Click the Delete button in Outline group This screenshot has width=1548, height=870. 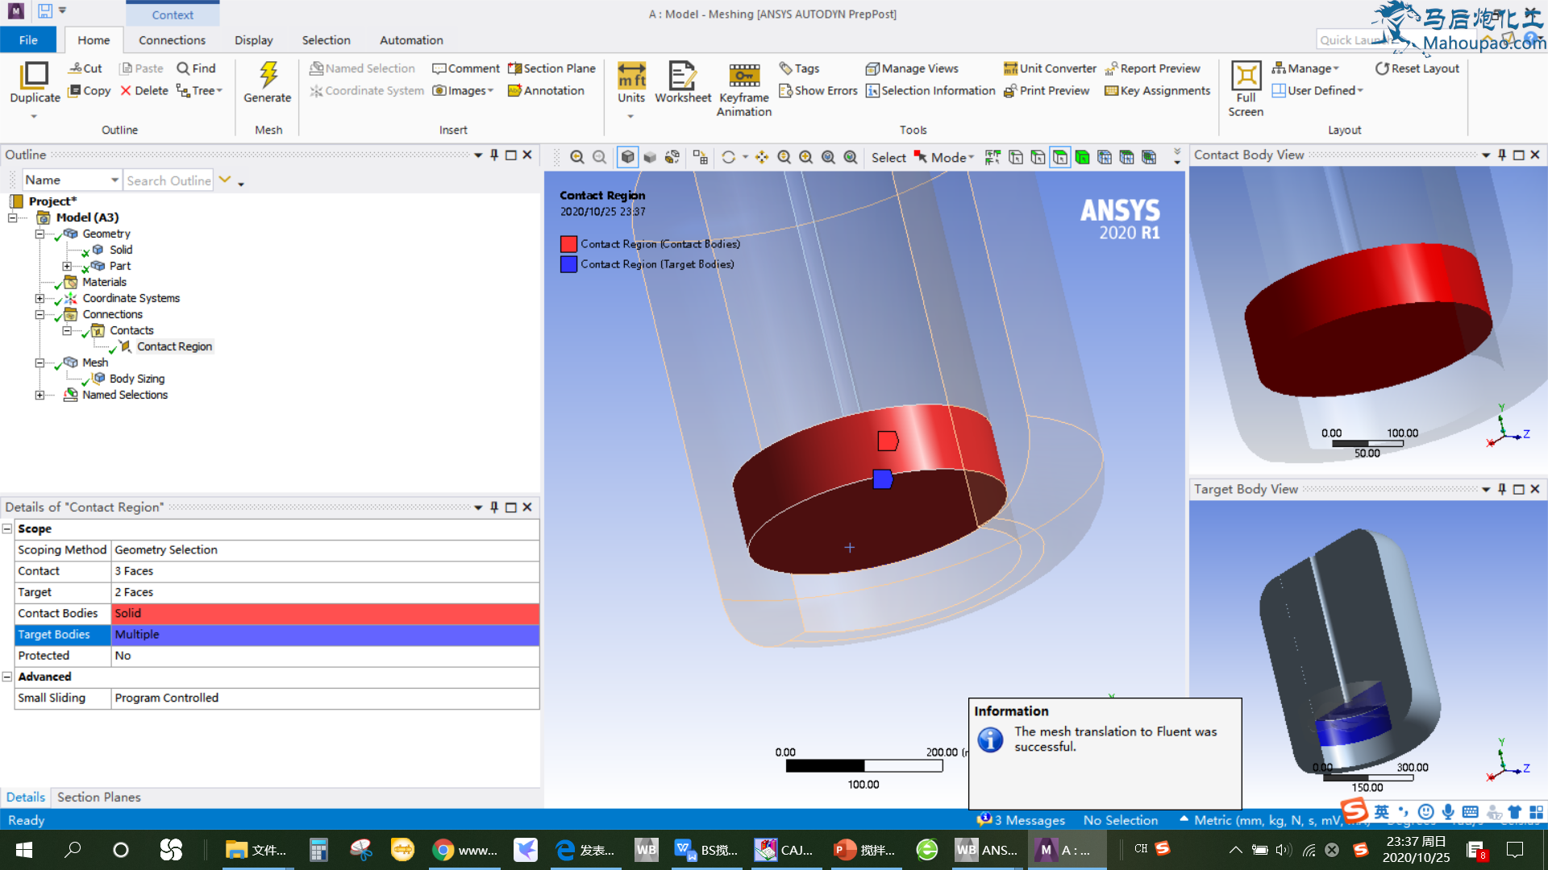point(144,91)
